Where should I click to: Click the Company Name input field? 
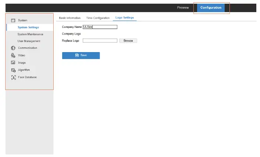(100, 27)
